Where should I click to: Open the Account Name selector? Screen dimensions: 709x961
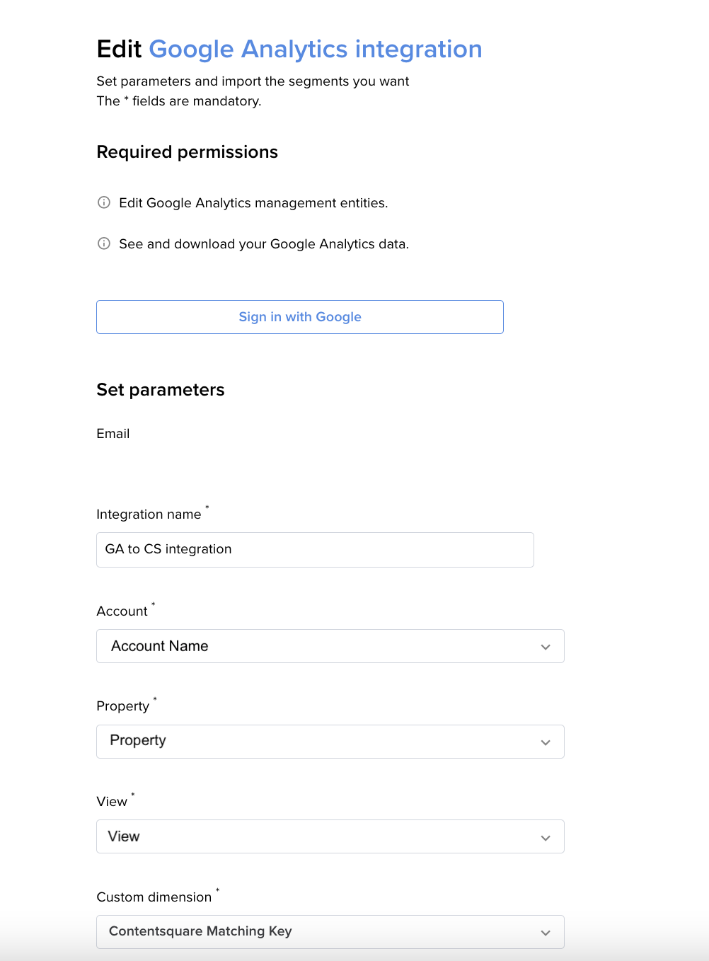330,646
